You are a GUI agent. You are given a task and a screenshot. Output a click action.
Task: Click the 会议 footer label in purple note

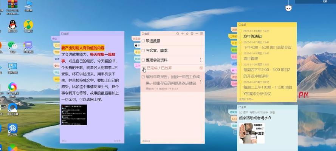64,141
